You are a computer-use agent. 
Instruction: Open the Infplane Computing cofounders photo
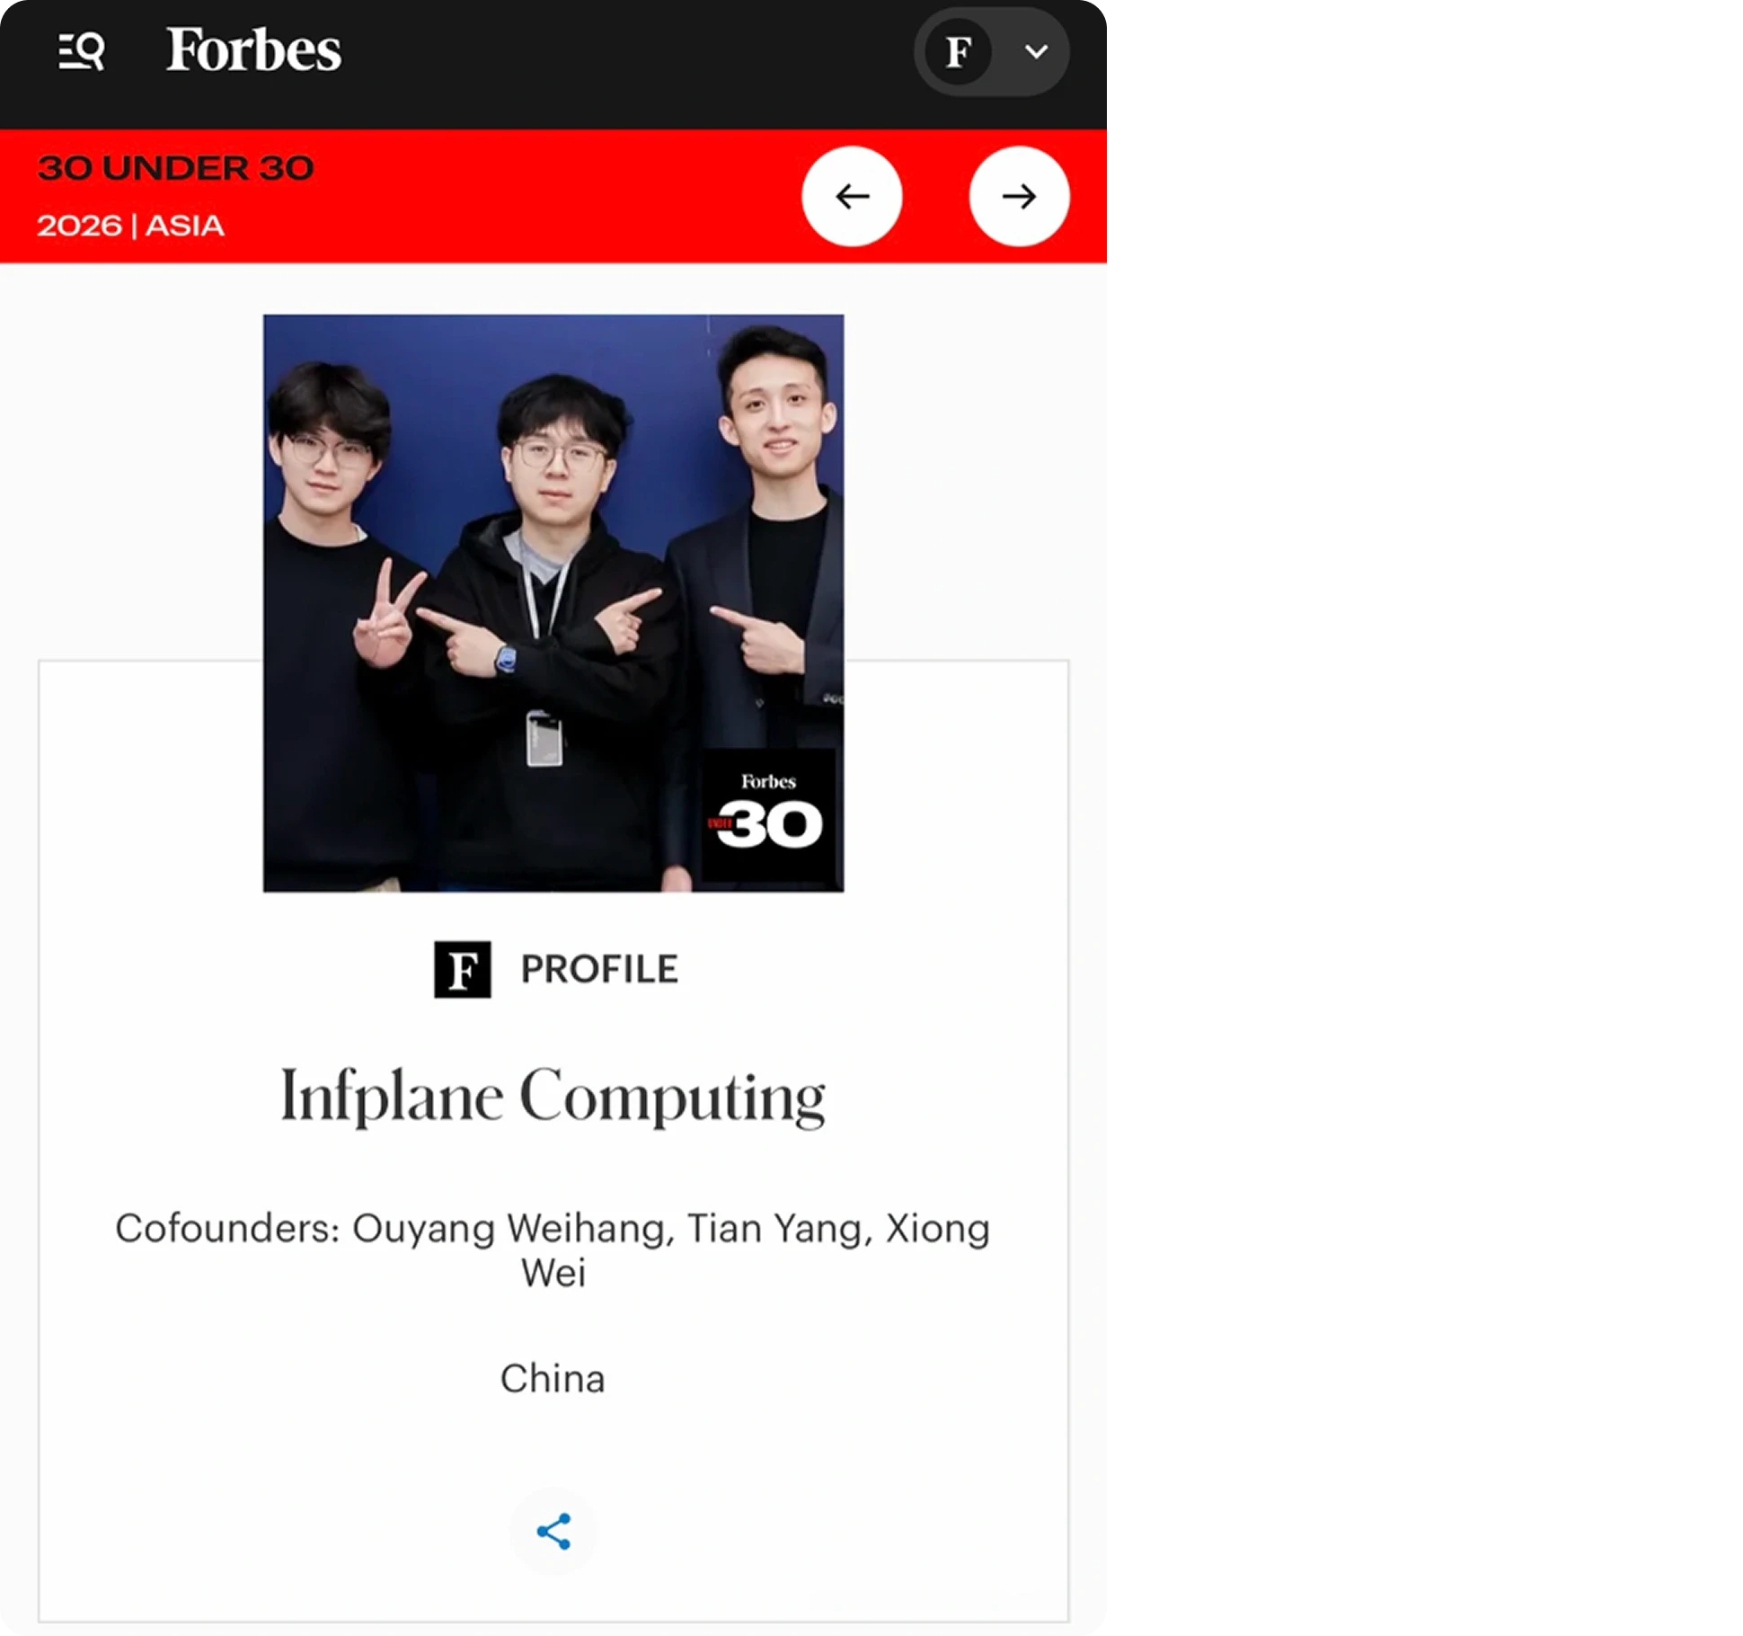point(553,603)
